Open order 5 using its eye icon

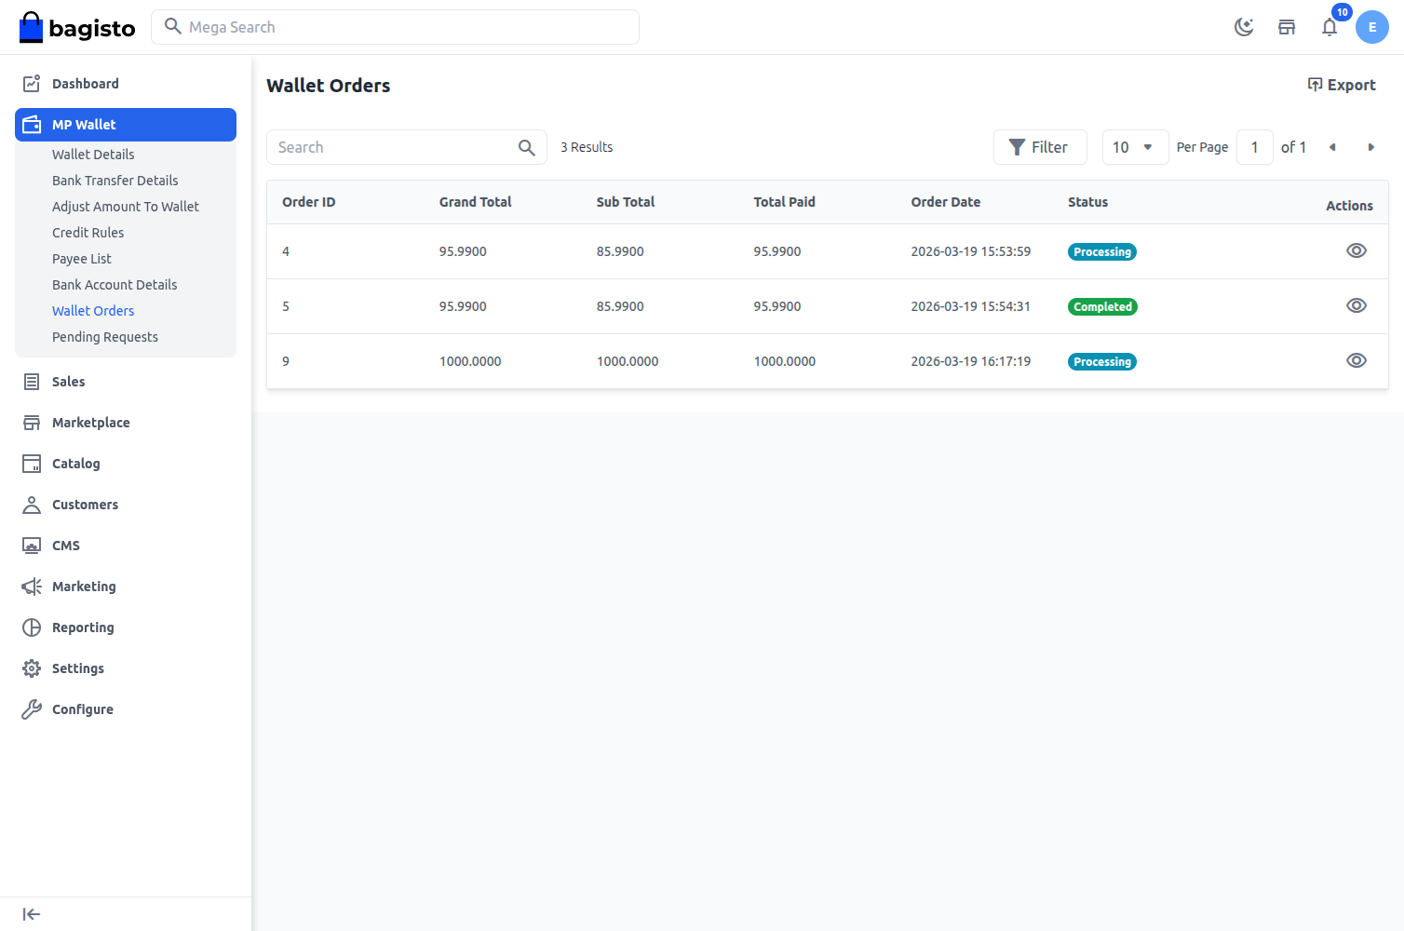[x=1356, y=305]
